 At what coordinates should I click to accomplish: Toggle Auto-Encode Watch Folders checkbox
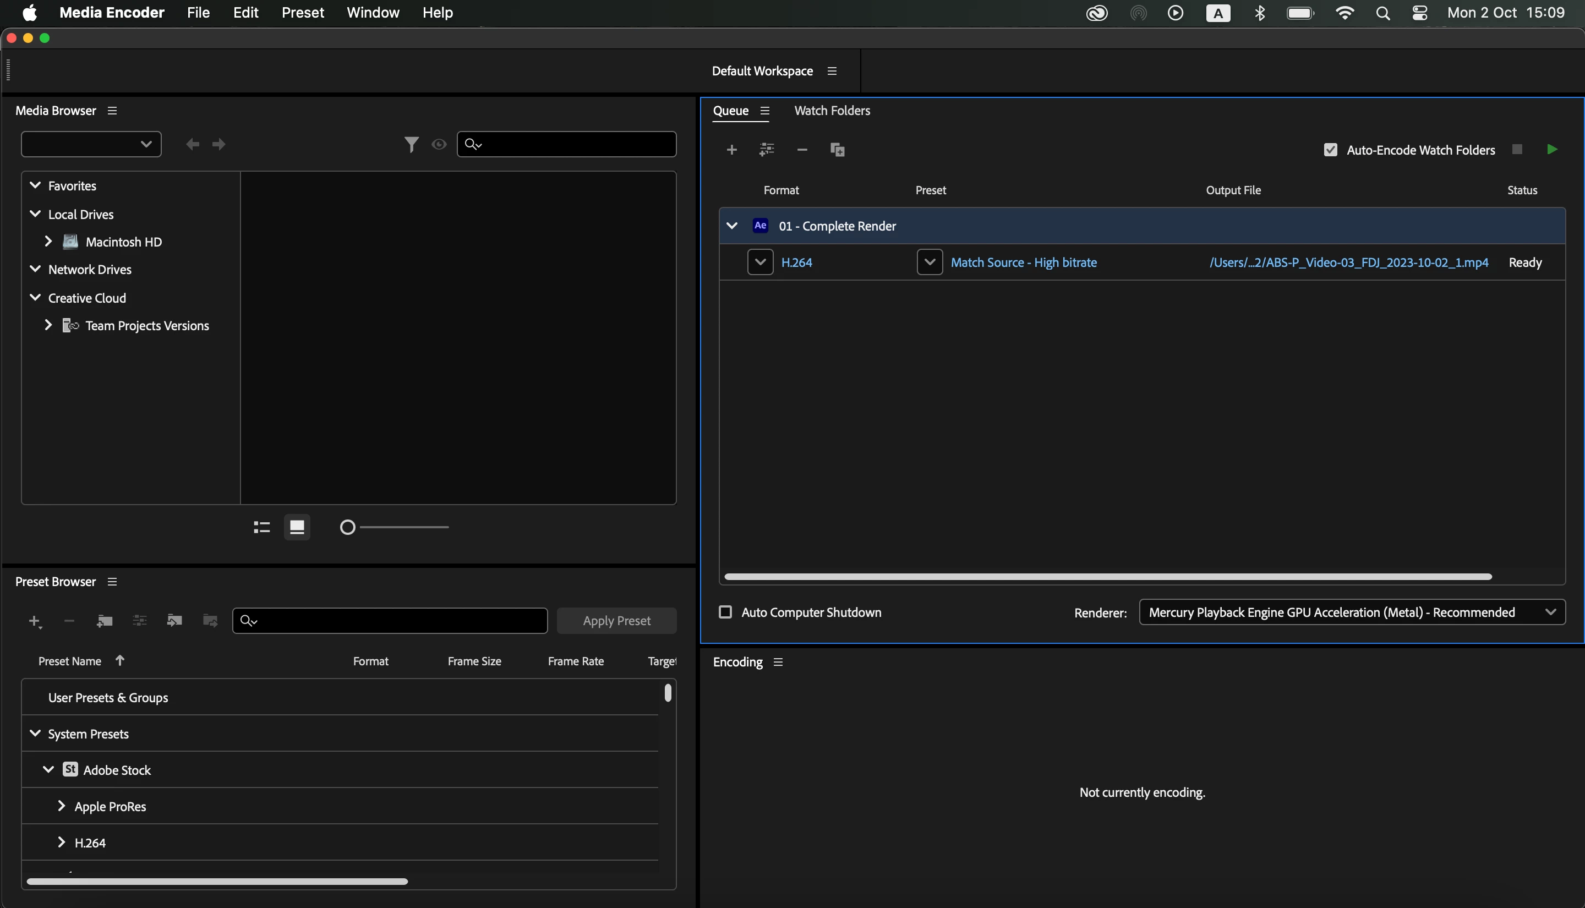pyautogui.click(x=1330, y=150)
